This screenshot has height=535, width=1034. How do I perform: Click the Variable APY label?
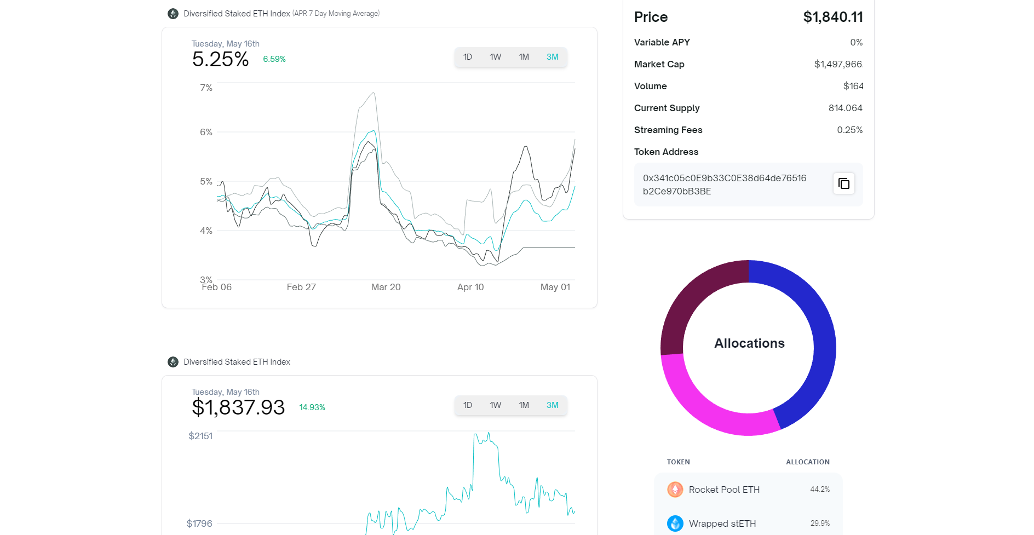(x=662, y=42)
